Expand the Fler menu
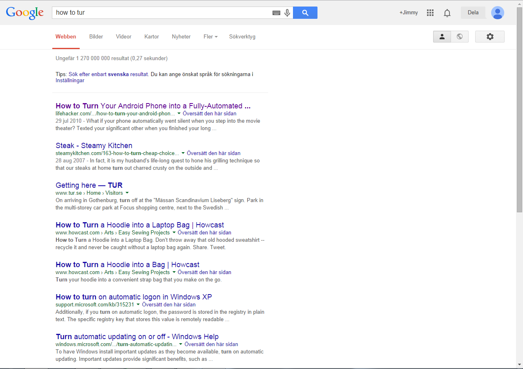523x369 pixels. point(210,36)
